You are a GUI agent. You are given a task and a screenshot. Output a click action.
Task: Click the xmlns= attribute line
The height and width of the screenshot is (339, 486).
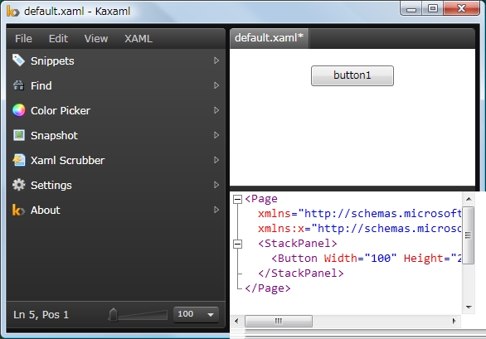[360, 214]
